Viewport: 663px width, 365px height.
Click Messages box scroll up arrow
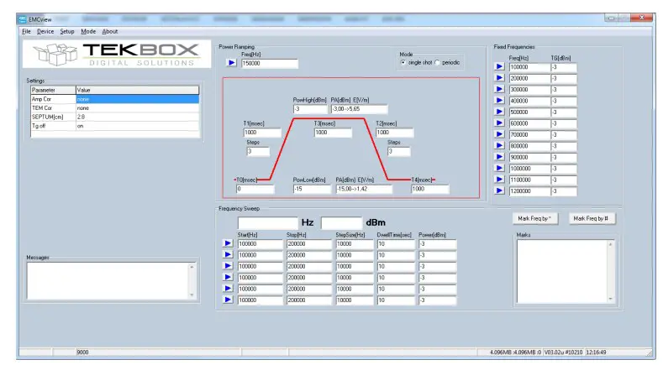click(x=192, y=267)
